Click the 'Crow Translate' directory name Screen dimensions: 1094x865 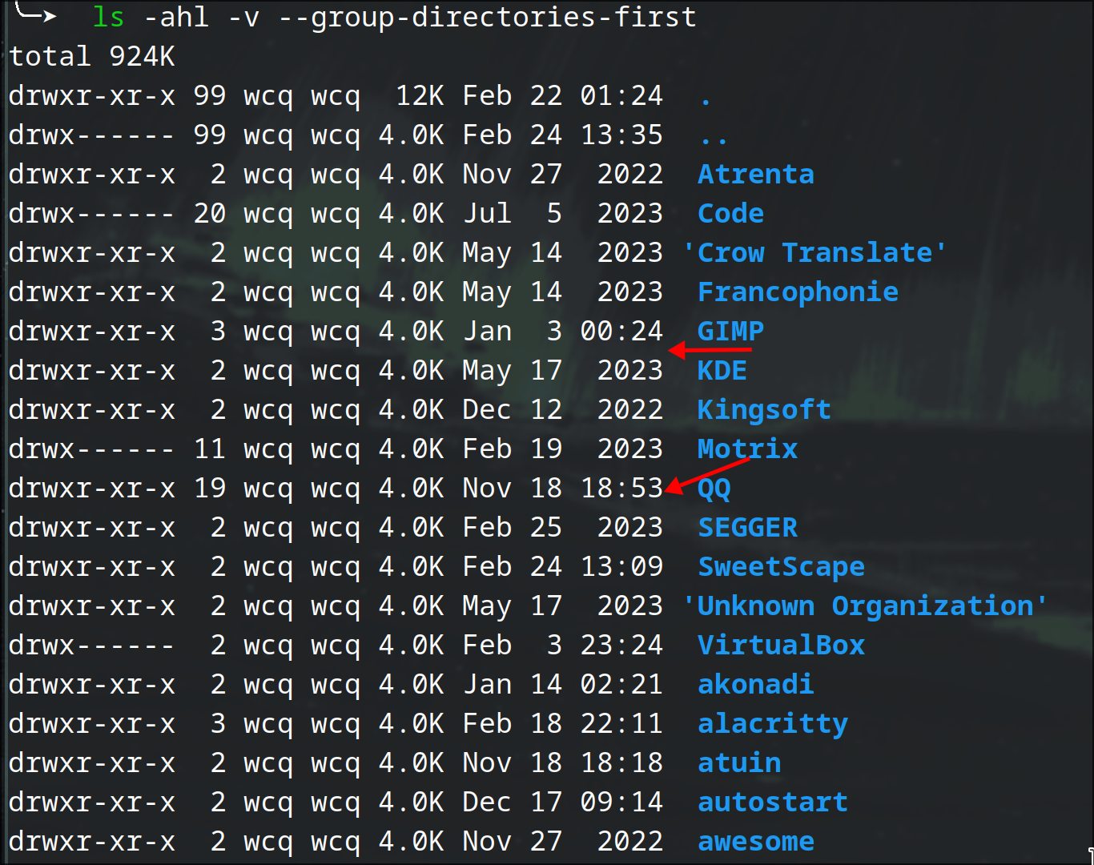(x=814, y=252)
